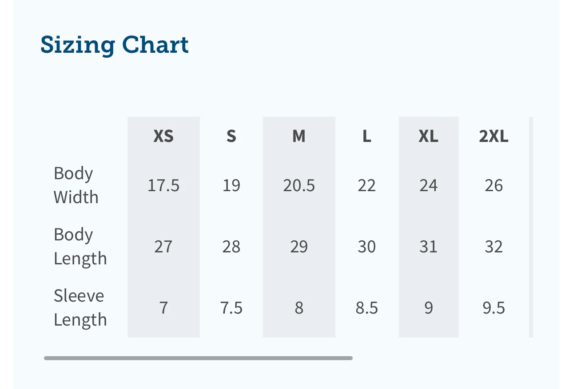Select the 28 body length cell
The width and height of the screenshot is (573, 389).
[231, 246]
